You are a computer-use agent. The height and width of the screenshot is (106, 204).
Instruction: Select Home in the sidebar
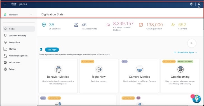(x=19, y=29)
